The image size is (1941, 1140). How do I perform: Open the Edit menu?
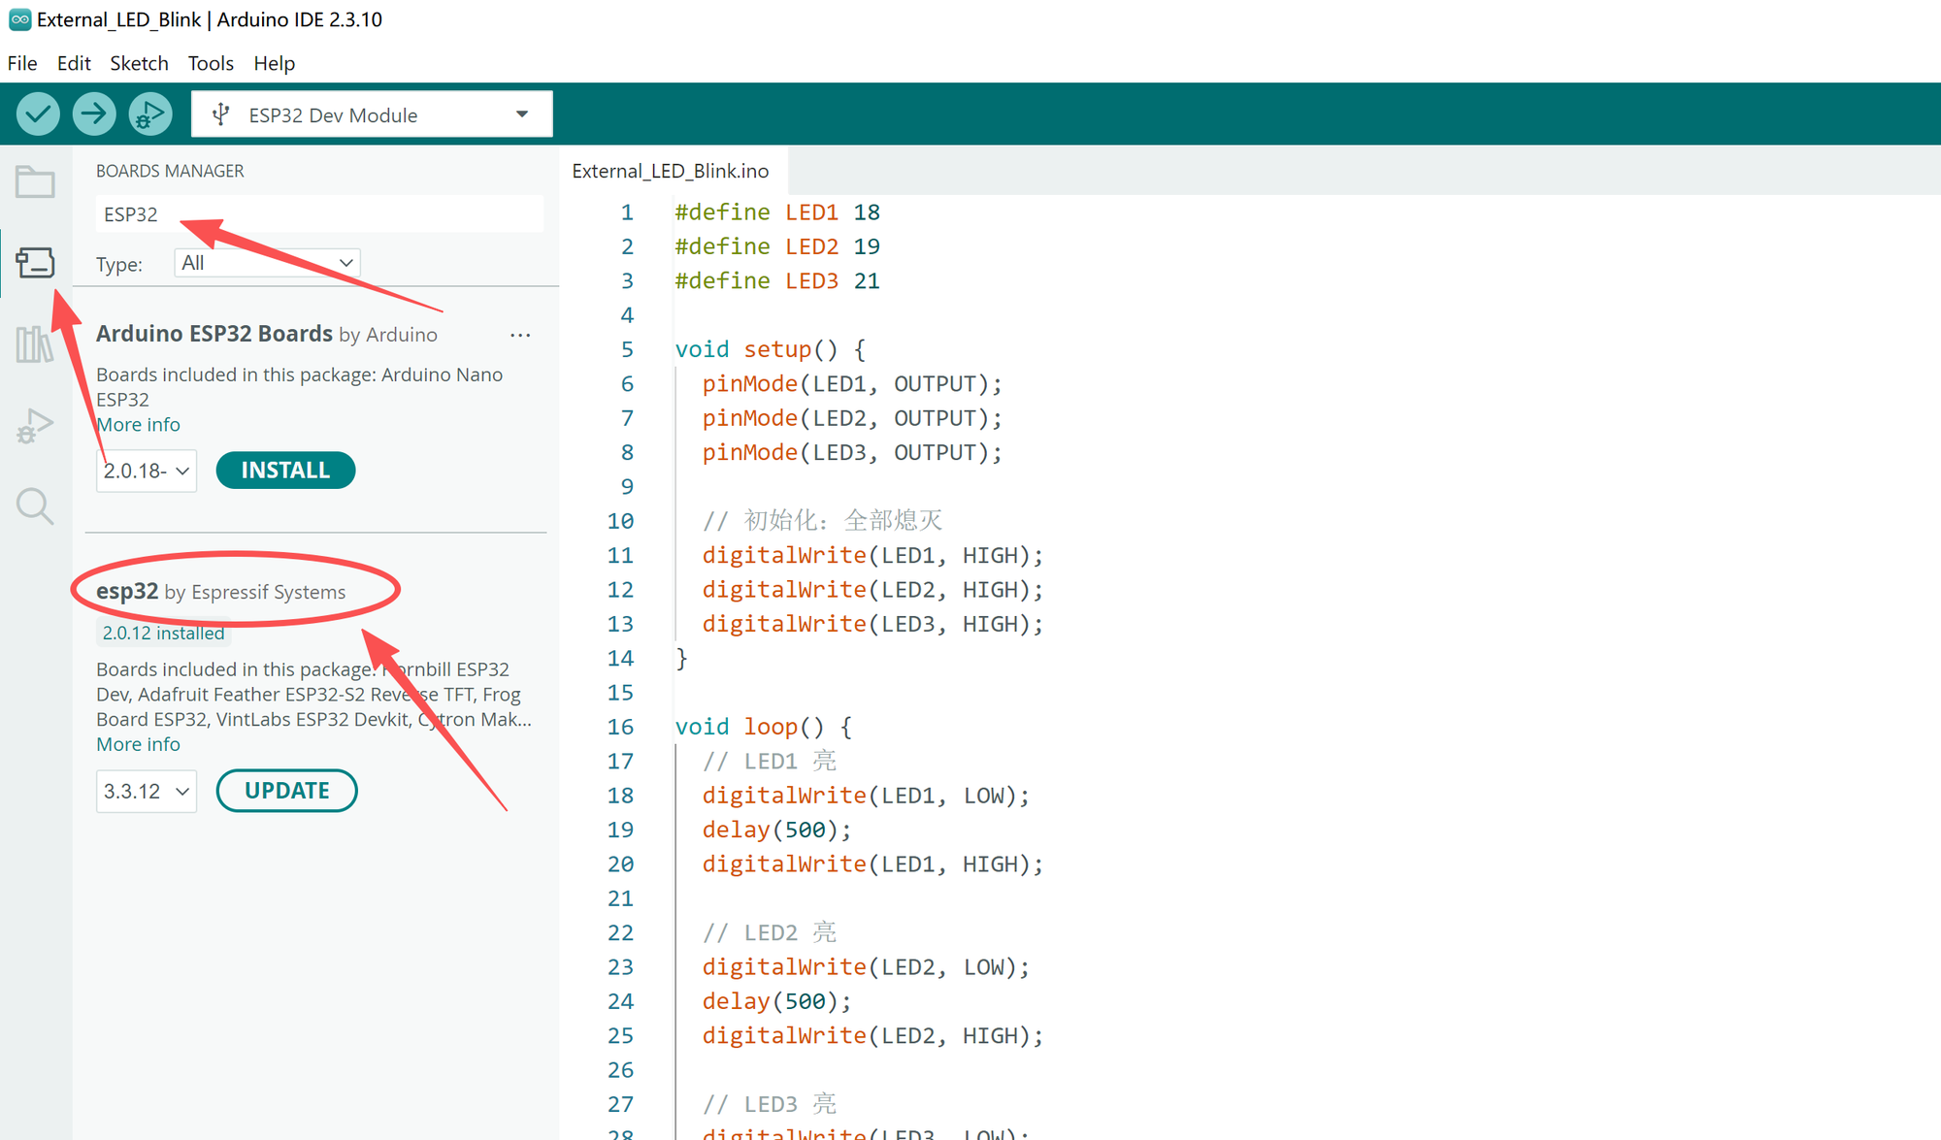74,63
